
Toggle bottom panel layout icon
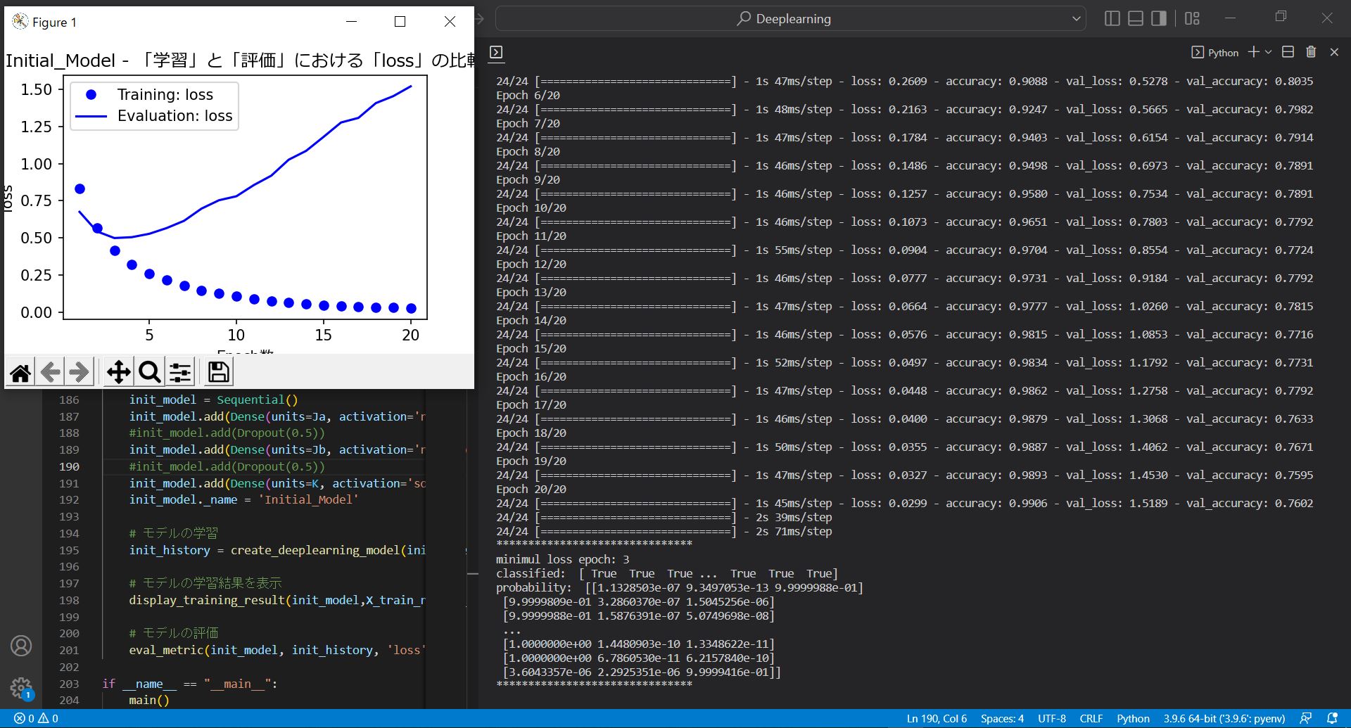tap(1136, 18)
